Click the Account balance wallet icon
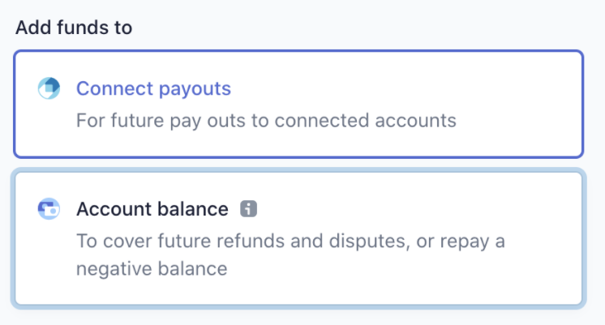 point(49,209)
